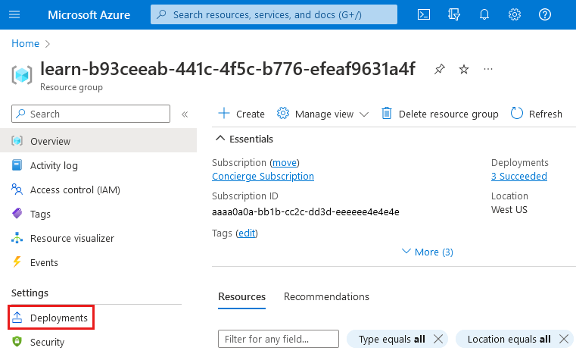Viewport: 576px width, 357px height.
Task: Open Concierge Subscription link
Action: click(x=263, y=177)
